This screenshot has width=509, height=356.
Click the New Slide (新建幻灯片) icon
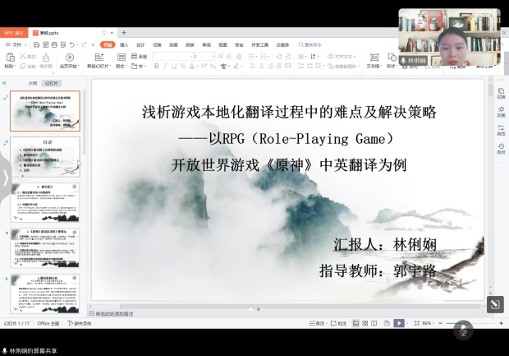point(99,58)
